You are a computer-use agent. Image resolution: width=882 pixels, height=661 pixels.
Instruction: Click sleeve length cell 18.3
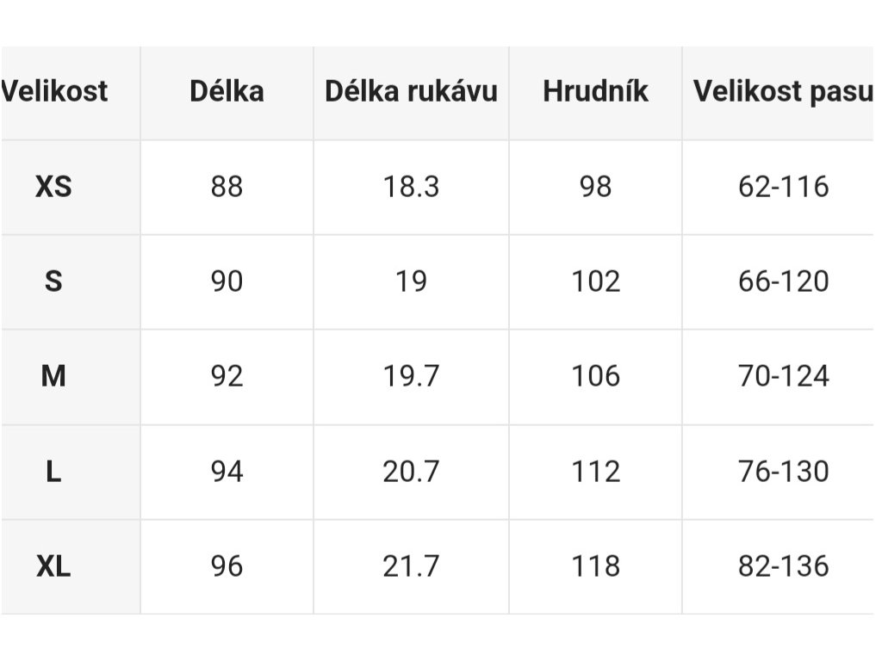point(411,187)
